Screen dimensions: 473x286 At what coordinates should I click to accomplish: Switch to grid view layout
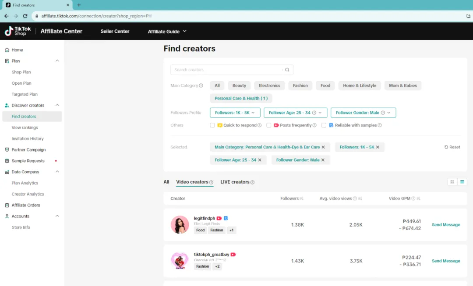(452, 182)
